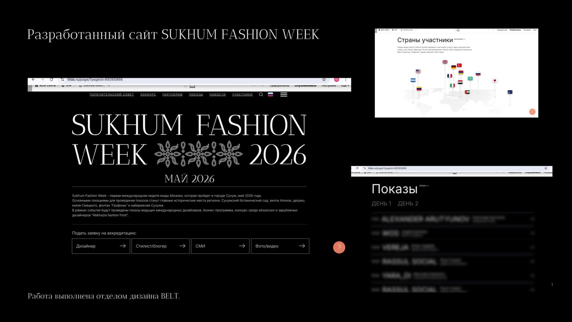Reload the page in the Показы screenshot browser

(x=357, y=168)
